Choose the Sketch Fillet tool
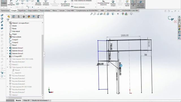 (x=27, y=7)
